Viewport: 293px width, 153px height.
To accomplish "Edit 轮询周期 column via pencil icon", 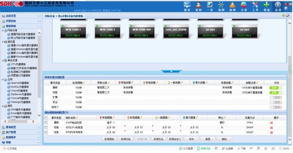I will (x=84, y=82).
